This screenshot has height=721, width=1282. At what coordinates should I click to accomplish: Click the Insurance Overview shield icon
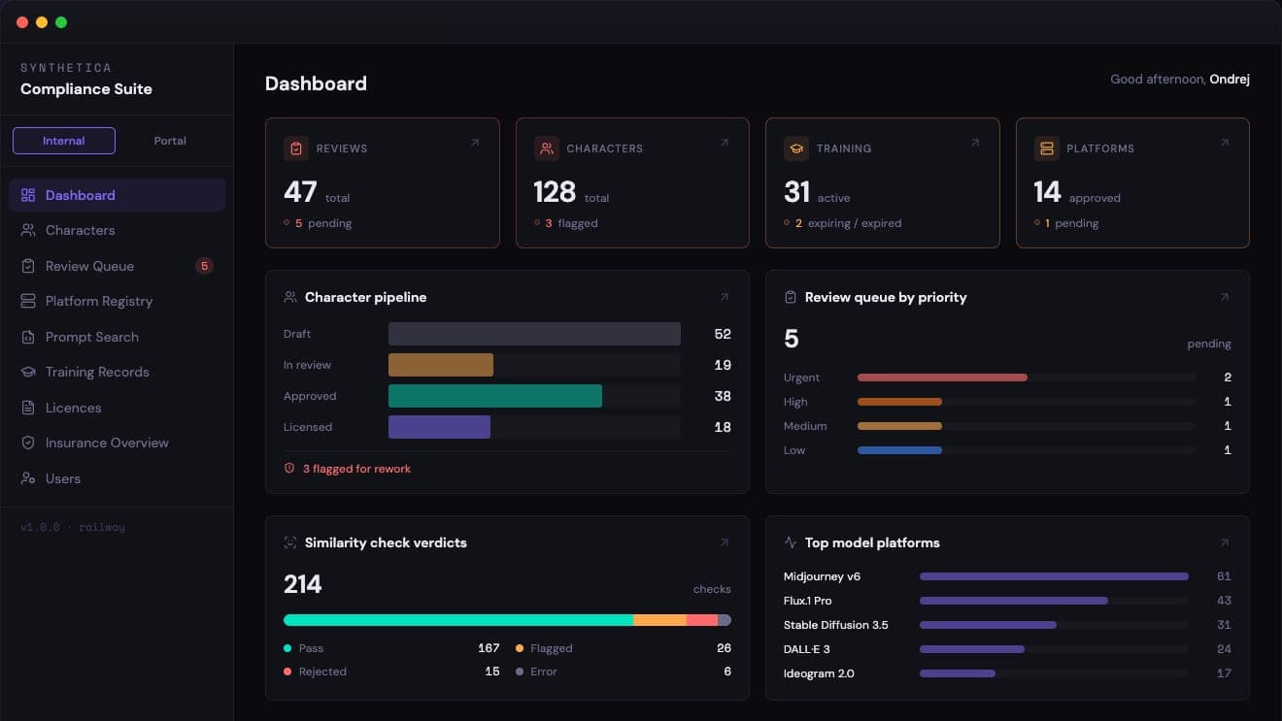[28, 442]
